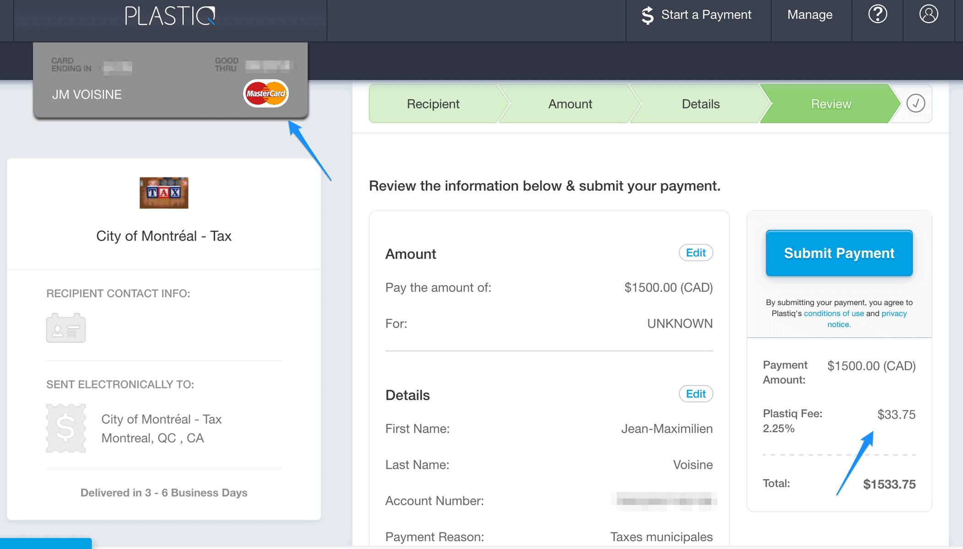Click the checkmark completion step icon
Image resolution: width=963 pixels, height=549 pixels.
915,103
